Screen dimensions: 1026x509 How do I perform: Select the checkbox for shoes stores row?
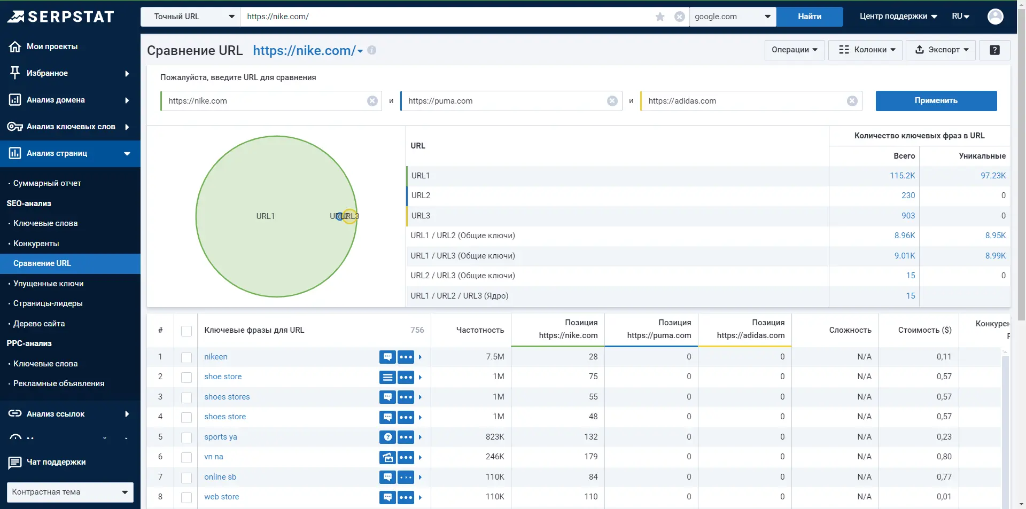click(x=186, y=397)
